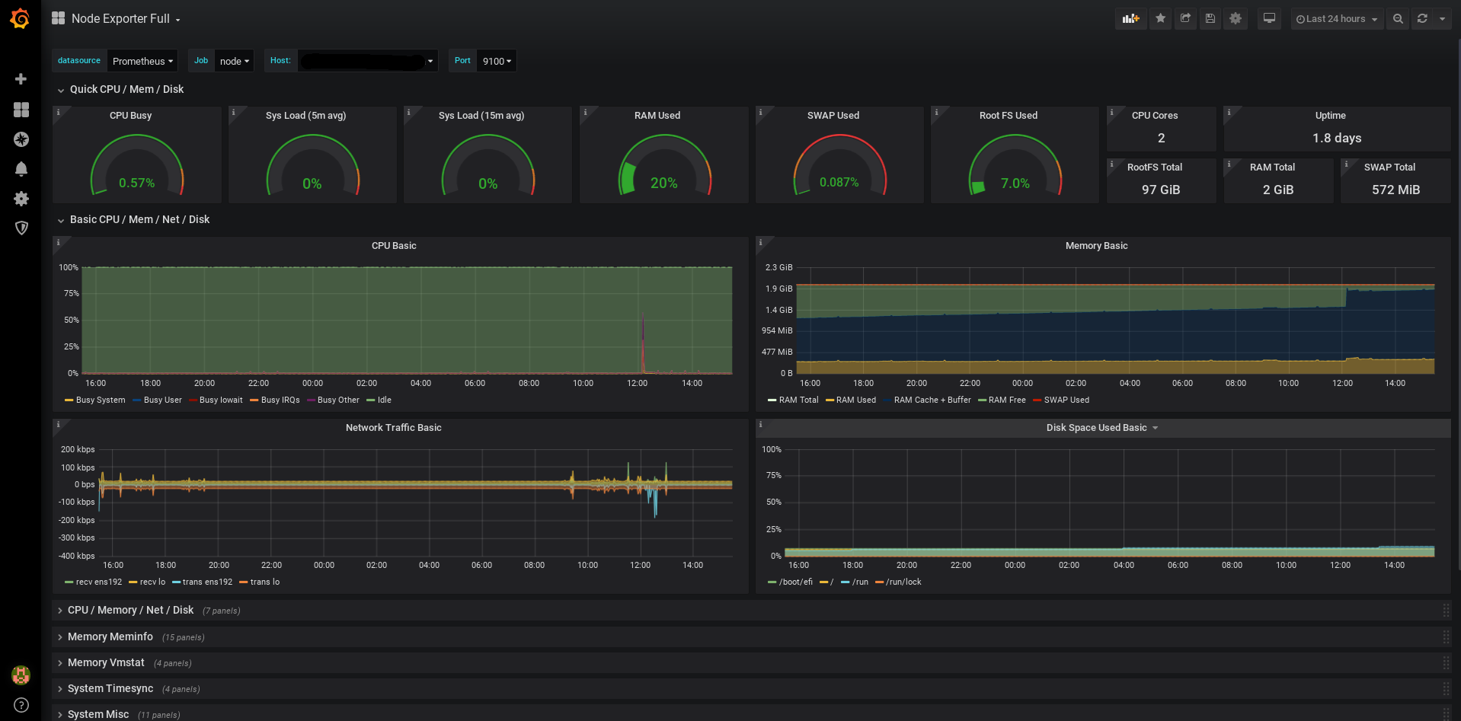Click the /boot/efi legend color swatch

coord(772,582)
